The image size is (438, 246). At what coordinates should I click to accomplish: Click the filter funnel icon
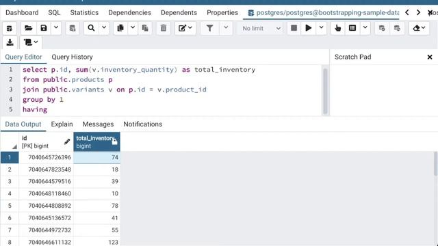coord(209,28)
